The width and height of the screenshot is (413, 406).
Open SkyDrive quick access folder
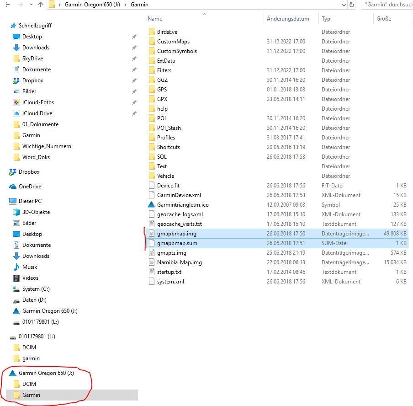click(x=32, y=59)
